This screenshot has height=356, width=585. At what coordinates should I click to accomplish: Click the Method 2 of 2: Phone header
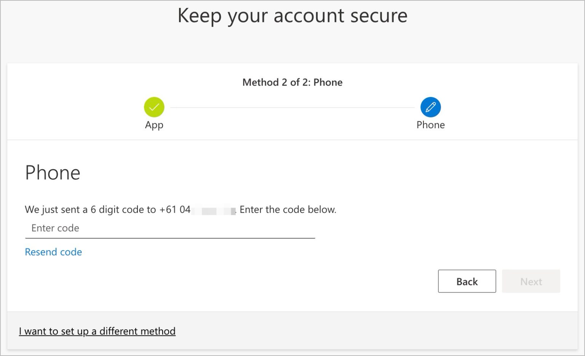click(292, 82)
